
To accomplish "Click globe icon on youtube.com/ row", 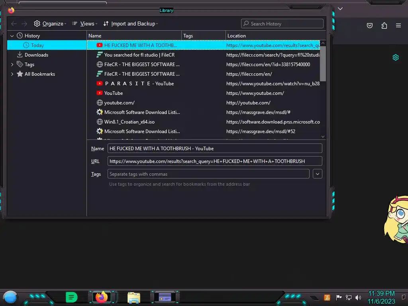I will click(99, 103).
